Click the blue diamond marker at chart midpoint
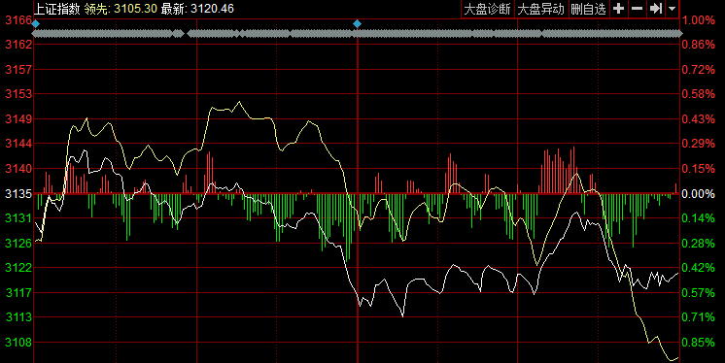The width and height of the screenshot is (725, 363). click(x=357, y=23)
